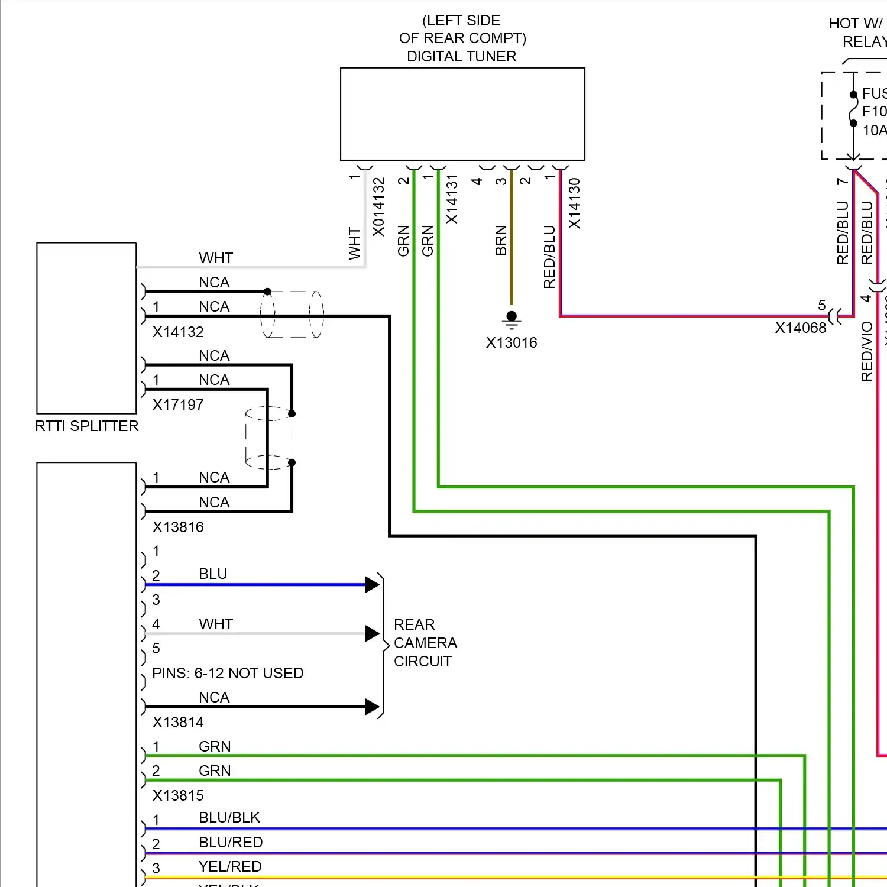Click the ground symbol above X13016
Image resolution: width=887 pixels, height=887 pixels.
point(512,321)
